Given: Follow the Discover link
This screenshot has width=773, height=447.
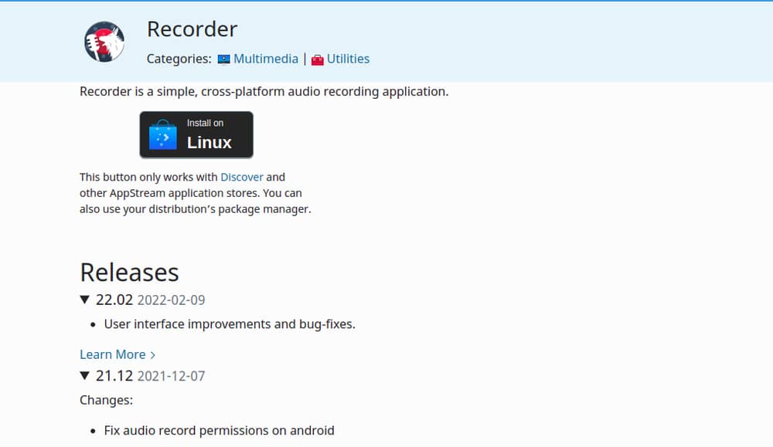Looking at the screenshot, I should [241, 177].
